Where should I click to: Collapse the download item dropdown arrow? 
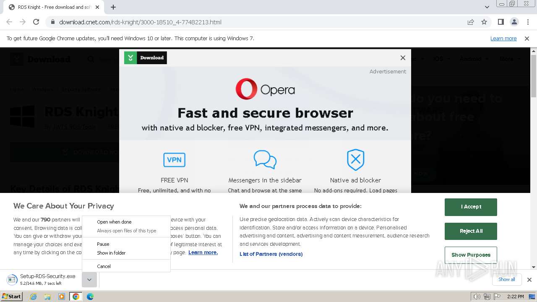(89, 280)
